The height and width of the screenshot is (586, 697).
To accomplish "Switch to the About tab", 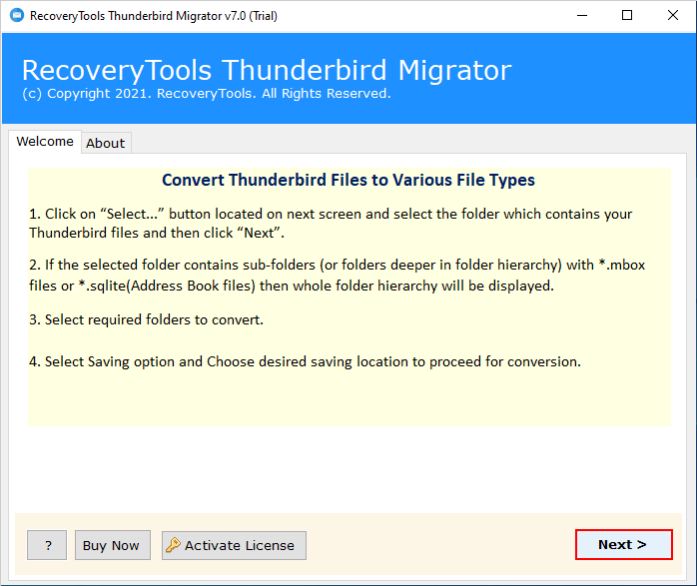I will tap(106, 143).
